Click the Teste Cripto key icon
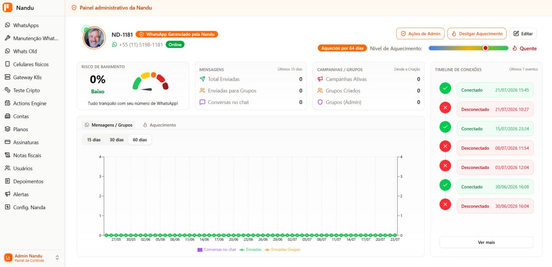The height and width of the screenshot is (267, 552). (x=7, y=90)
